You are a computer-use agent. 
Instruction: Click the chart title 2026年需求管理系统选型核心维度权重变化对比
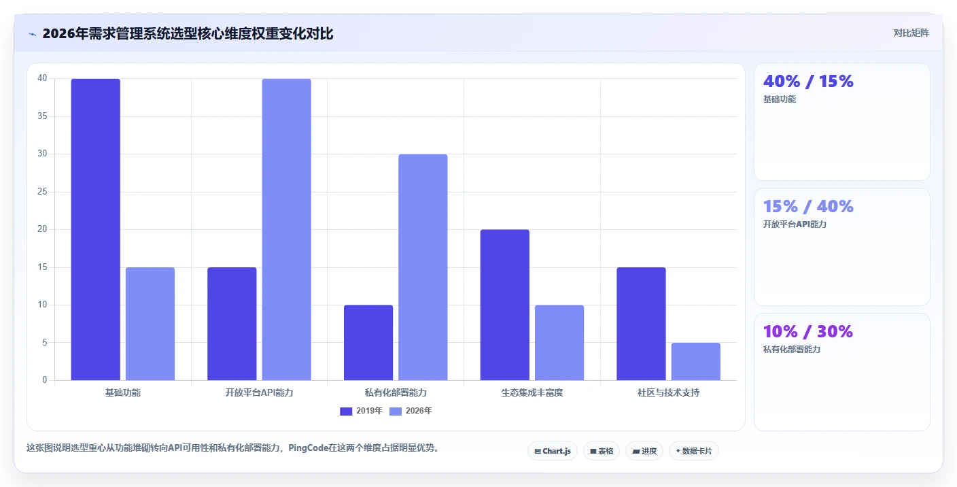[188, 33]
